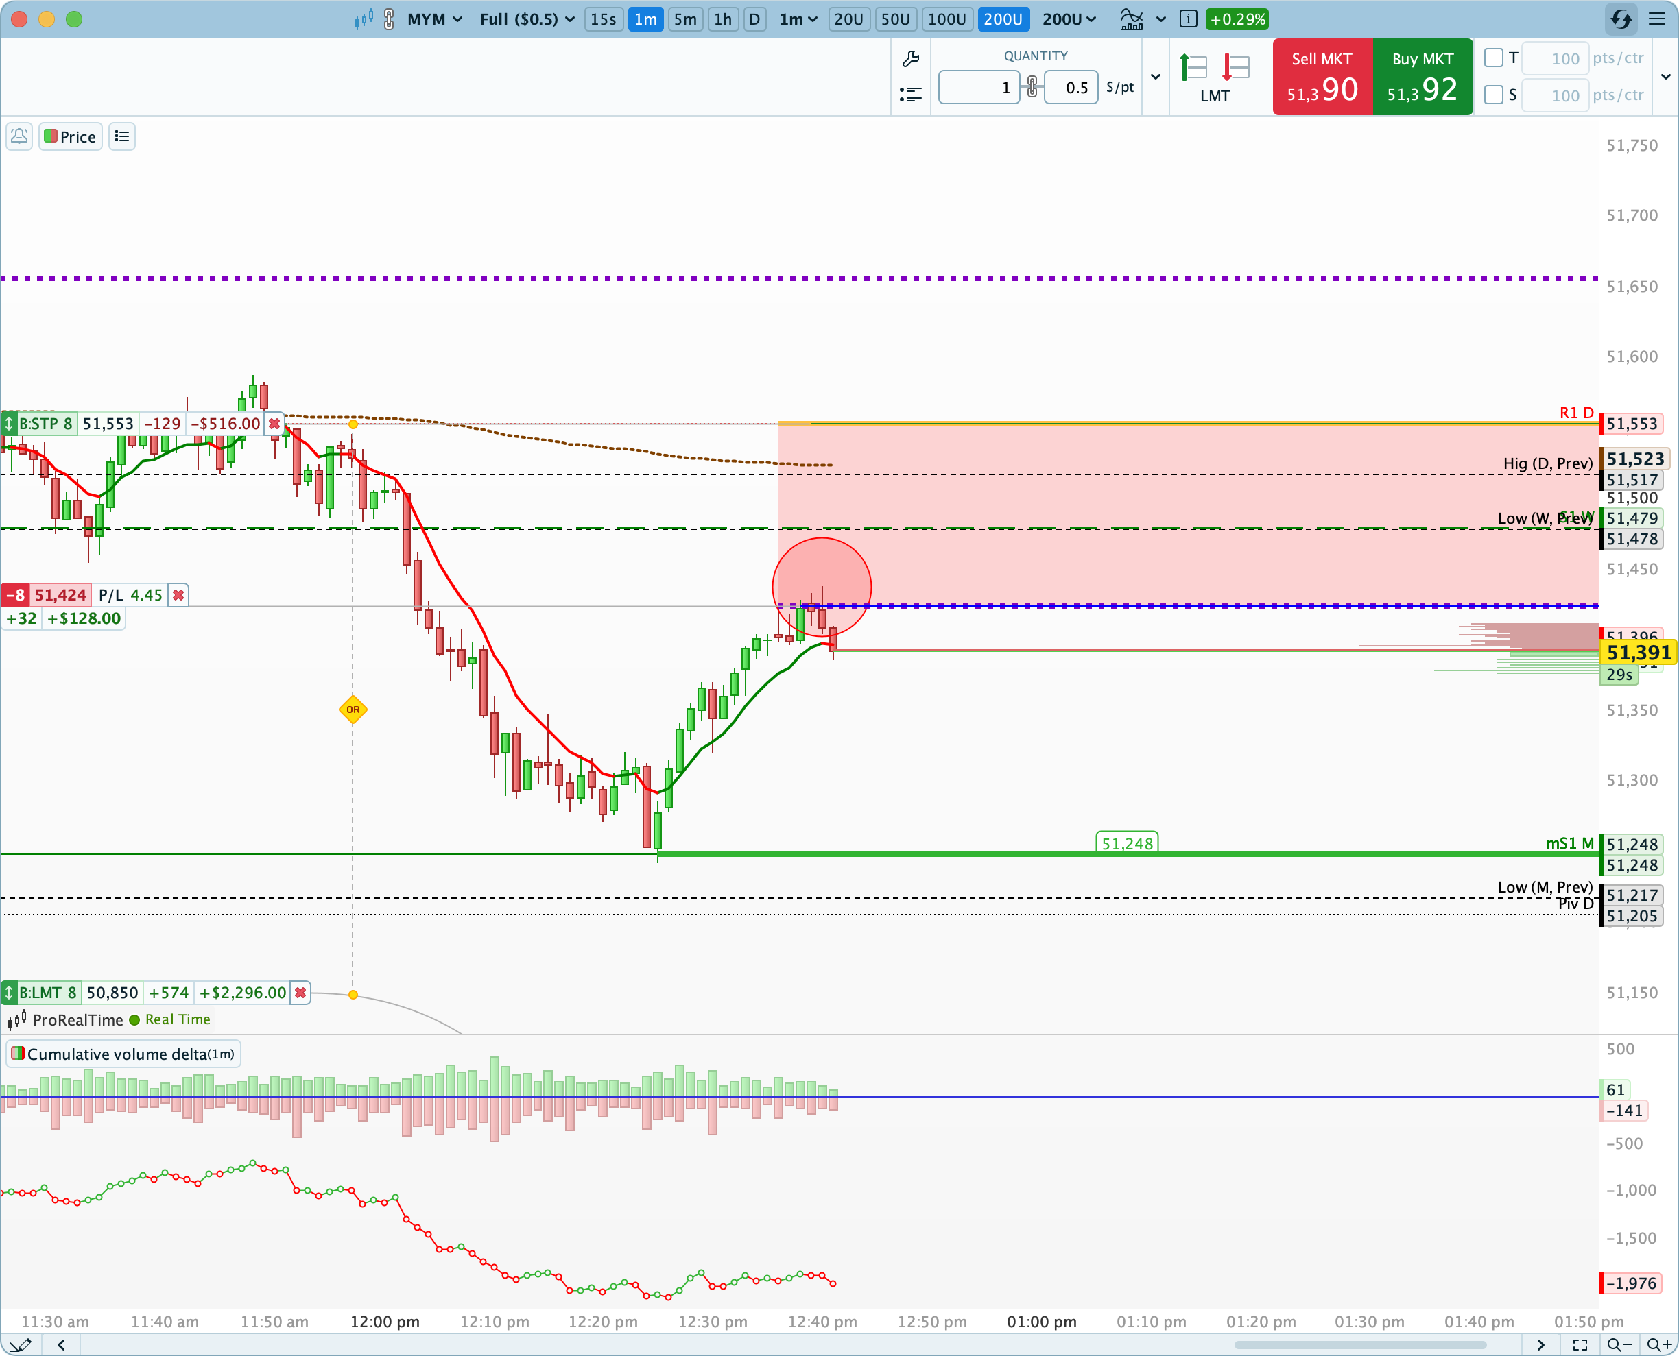Click the order list icon below wrench
Viewport: 1679px width, 1356px height.
(x=910, y=95)
